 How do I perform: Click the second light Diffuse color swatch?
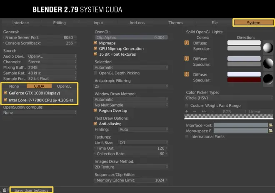[244, 59]
